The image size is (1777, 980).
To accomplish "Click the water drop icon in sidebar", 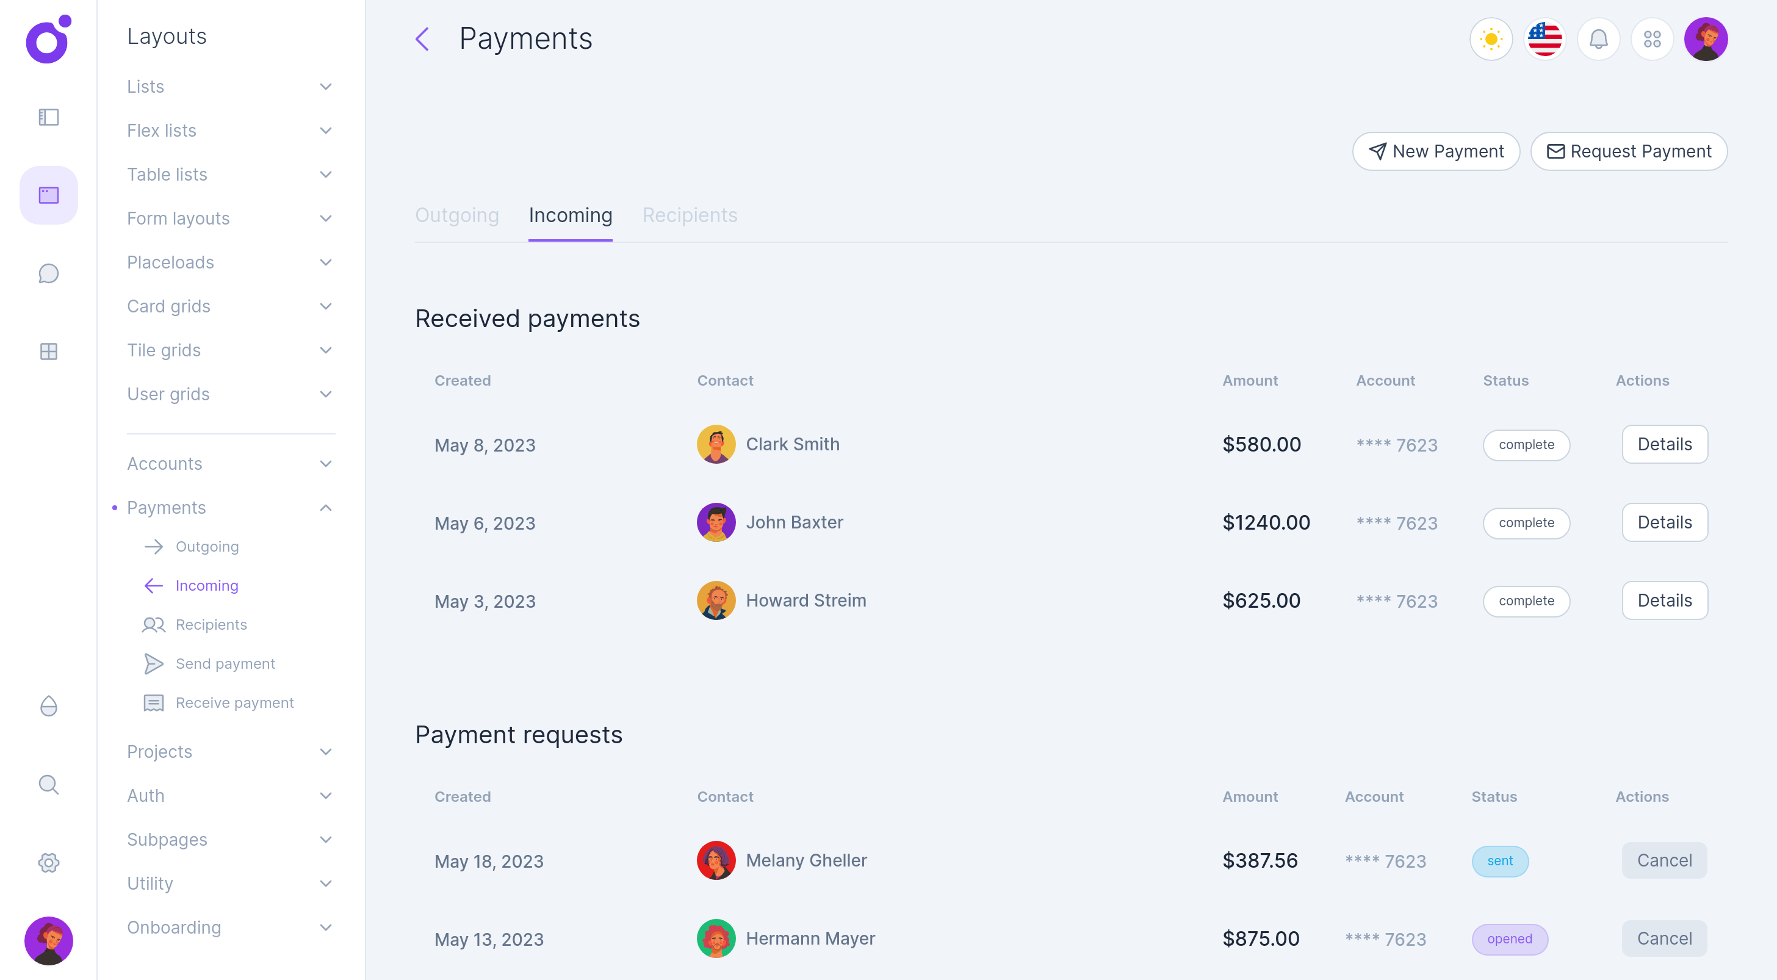I will pos(48,706).
